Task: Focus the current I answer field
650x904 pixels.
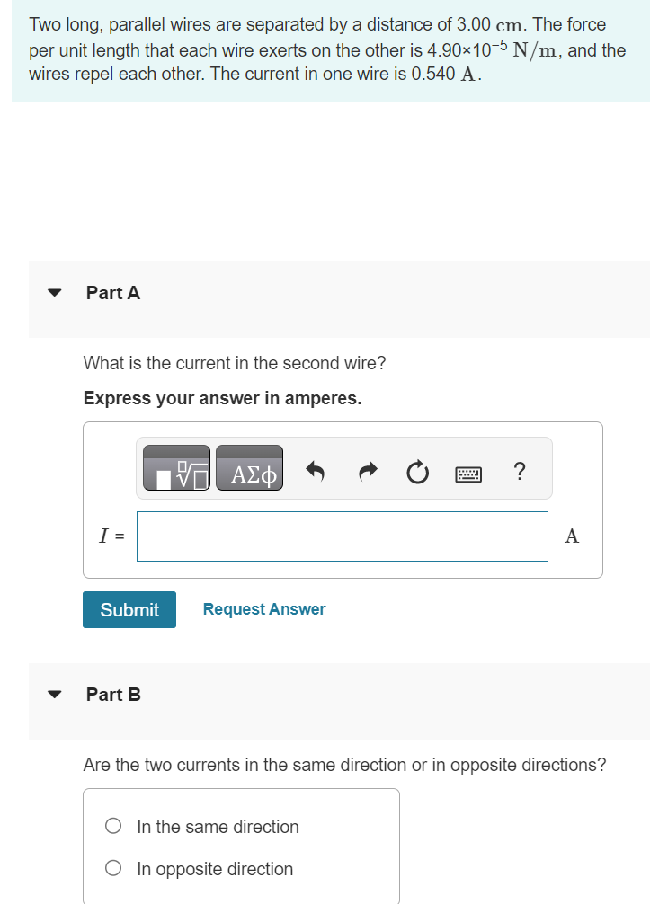Action: (x=343, y=536)
